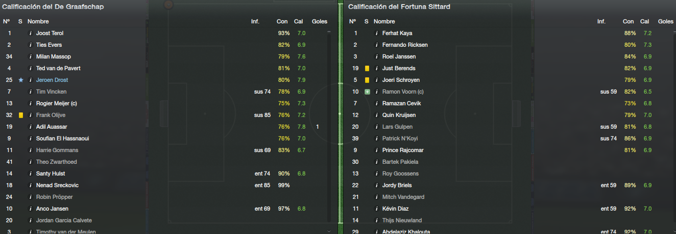The height and width of the screenshot is (234, 676).
Task: Sort De Graafschap players by Nombre header
Action: (x=38, y=21)
